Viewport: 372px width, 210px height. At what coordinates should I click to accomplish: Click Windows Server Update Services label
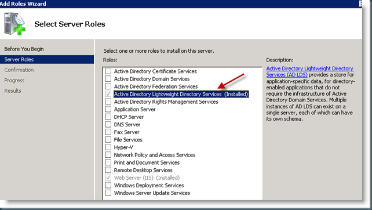152,193
